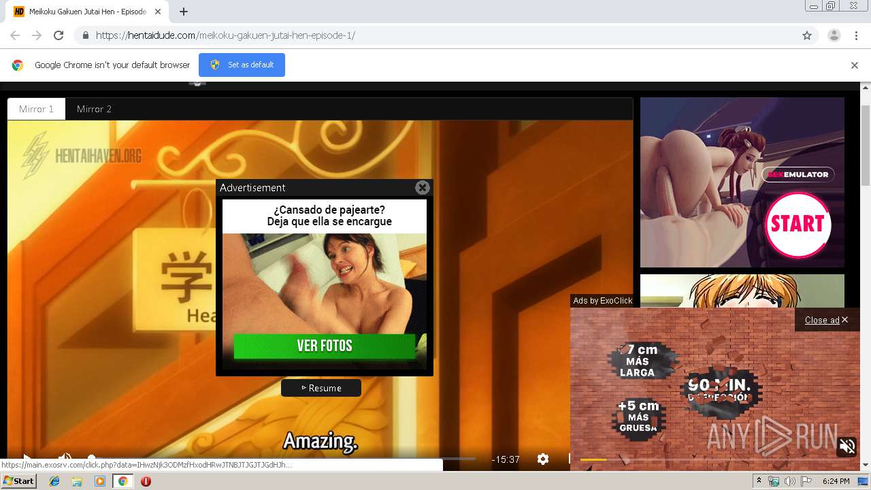Click the Resume button
The image size is (871, 490).
tap(321, 388)
